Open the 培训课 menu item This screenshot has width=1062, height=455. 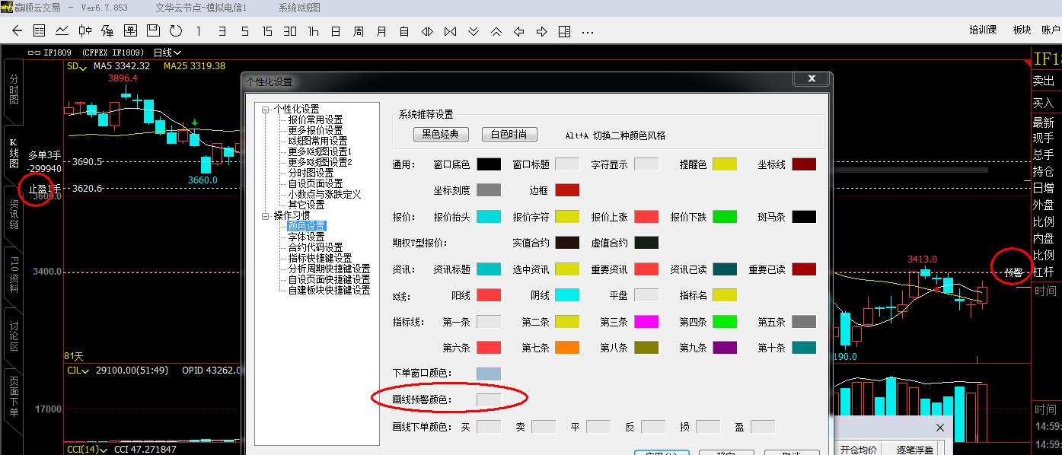pyautogui.click(x=983, y=30)
